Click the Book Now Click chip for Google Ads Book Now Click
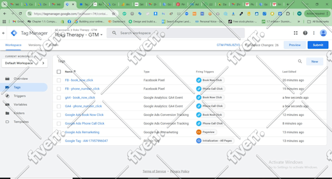This screenshot has height=179, width=332. coord(210,115)
